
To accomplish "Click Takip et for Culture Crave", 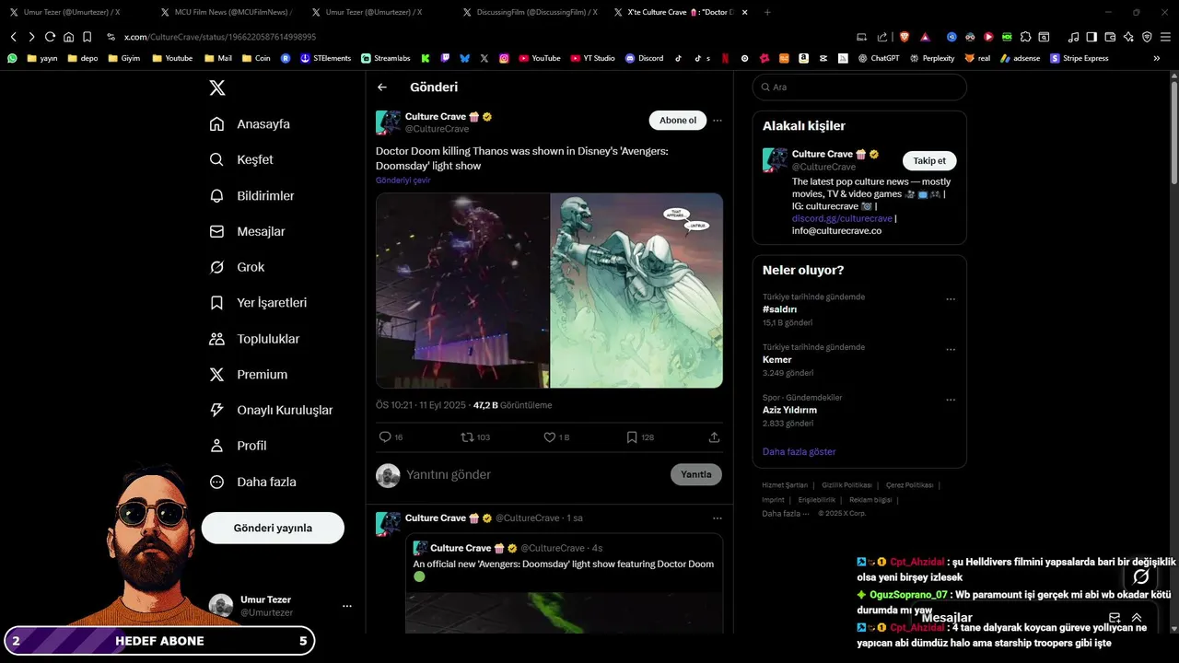I will click(x=929, y=160).
